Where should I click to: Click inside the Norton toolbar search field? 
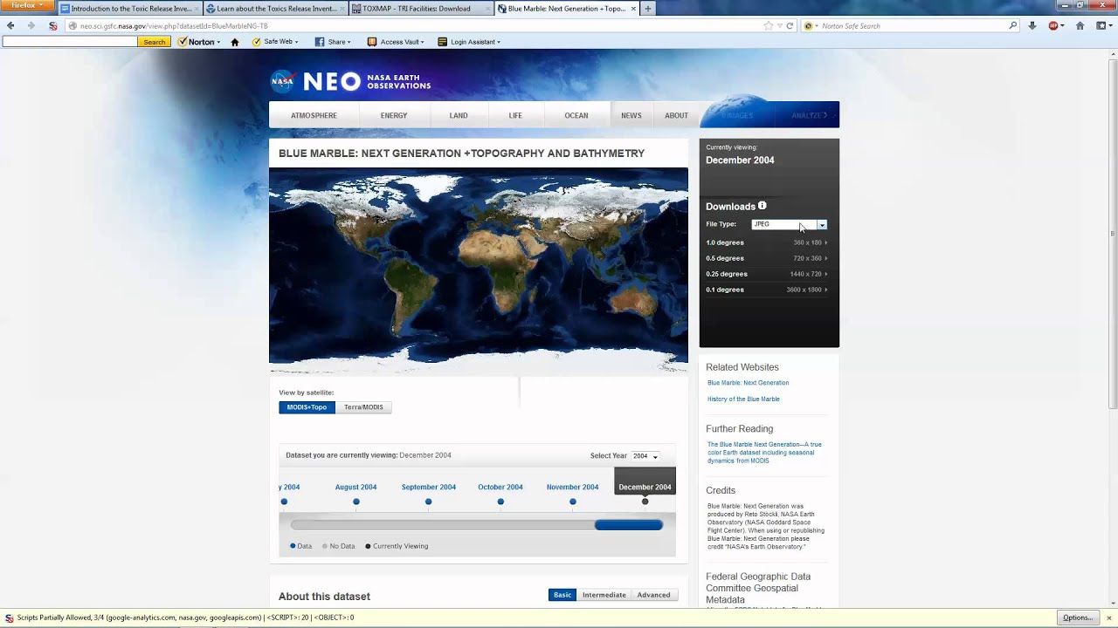[x=69, y=42]
